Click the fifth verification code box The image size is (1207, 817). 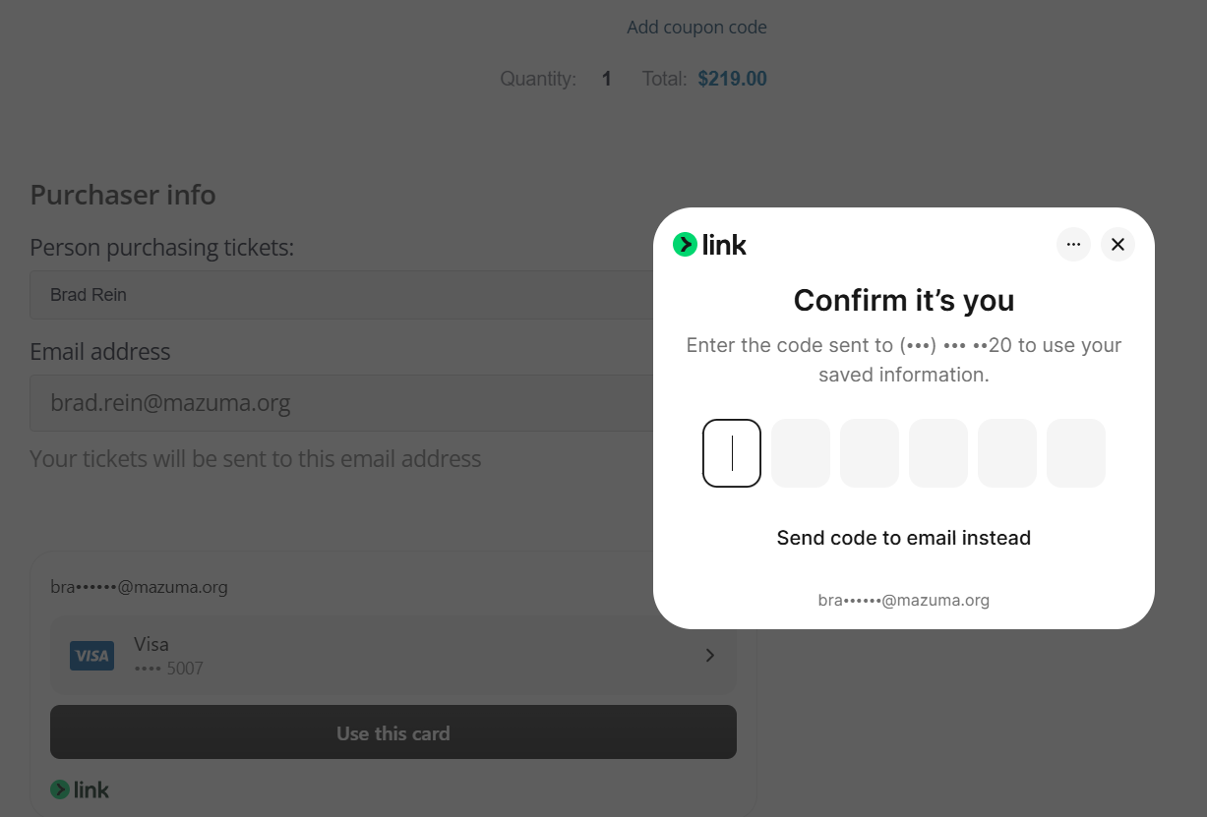coord(1007,453)
